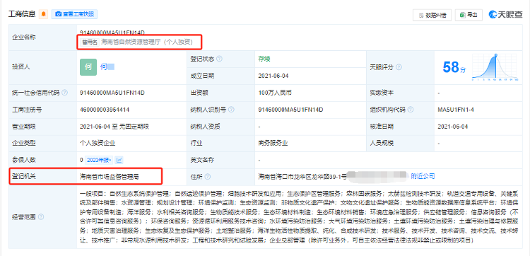Open 查看工商快照 snapshot button
The image size is (530, 256).
pyautogui.click(x=74, y=14)
